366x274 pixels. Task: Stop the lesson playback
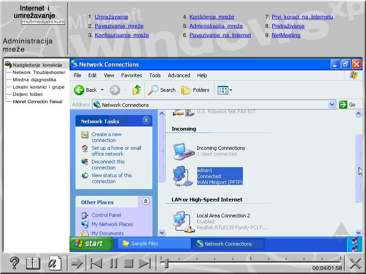pos(129,263)
